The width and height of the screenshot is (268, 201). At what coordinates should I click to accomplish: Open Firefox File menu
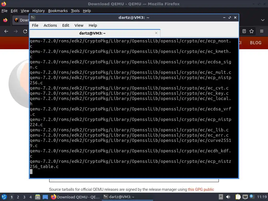click(4, 11)
